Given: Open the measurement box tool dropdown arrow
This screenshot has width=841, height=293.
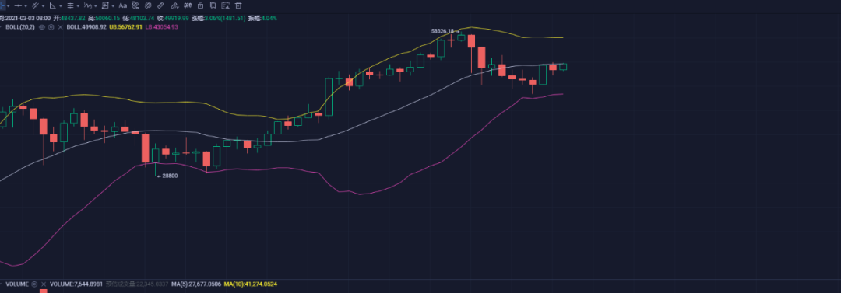Looking at the screenshot, I should pos(113,6).
